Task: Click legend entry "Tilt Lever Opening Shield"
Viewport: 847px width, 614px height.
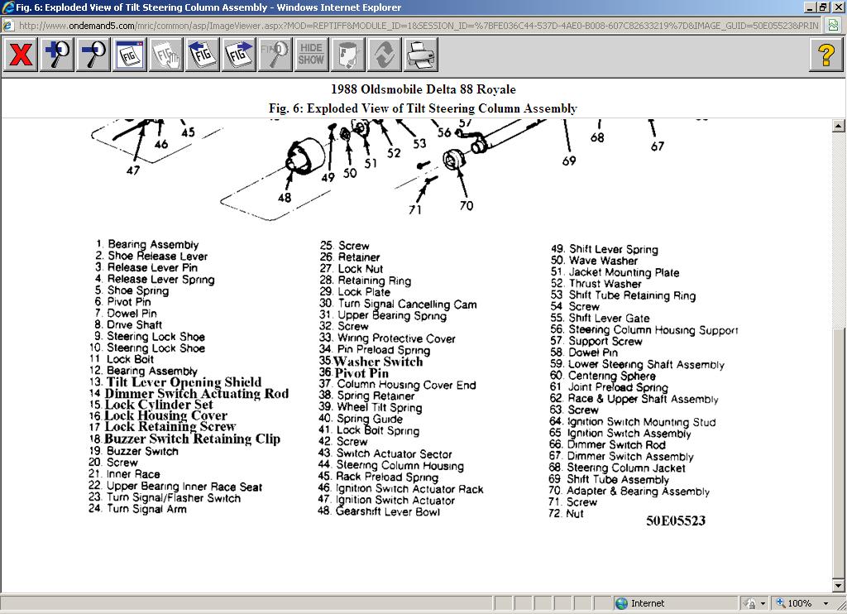Action: pos(184,381)
